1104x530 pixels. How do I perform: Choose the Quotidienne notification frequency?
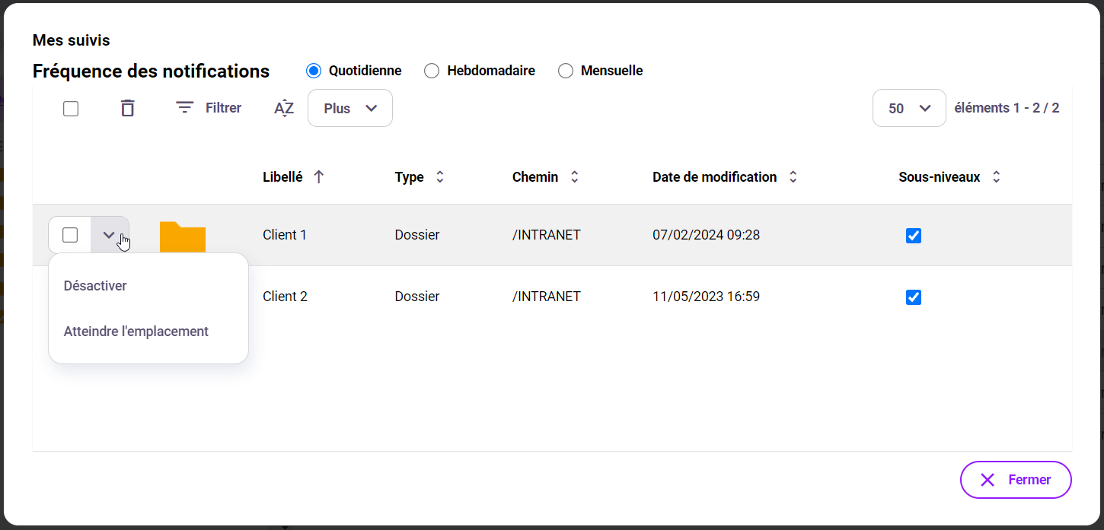click(314, 71)
